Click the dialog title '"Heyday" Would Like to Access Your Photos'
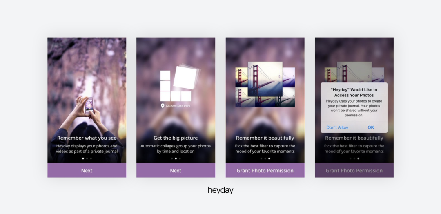 354,93
